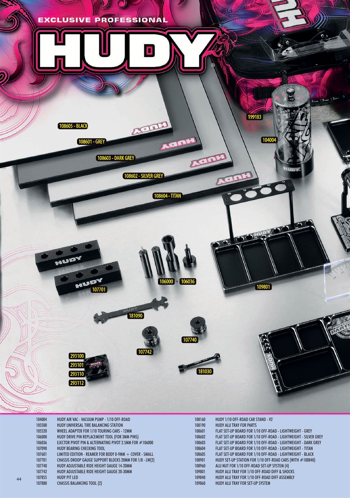Click part number 107855 in the list
Screen dimensions: 350x498
point(41,477)
